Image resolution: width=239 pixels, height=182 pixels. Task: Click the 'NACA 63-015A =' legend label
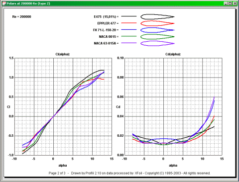click(x=106, y=43)
